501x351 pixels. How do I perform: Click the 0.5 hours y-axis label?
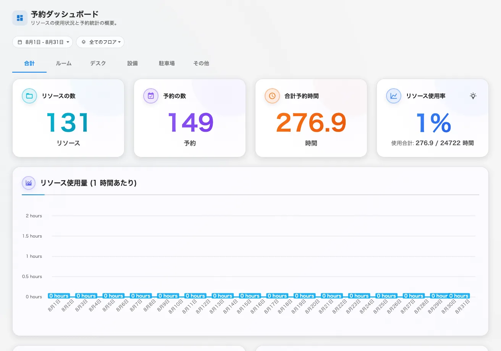click(x=32, y=277)
